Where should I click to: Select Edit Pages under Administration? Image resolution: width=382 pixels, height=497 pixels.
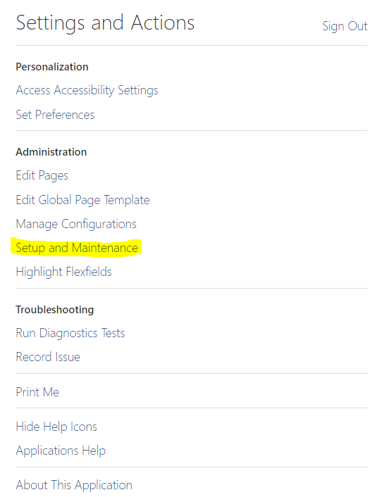[x=42, y=175]
